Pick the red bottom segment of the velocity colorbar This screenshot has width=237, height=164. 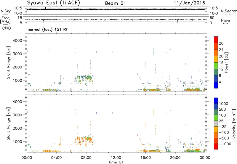pyautogui.click(x=216, y=147)
